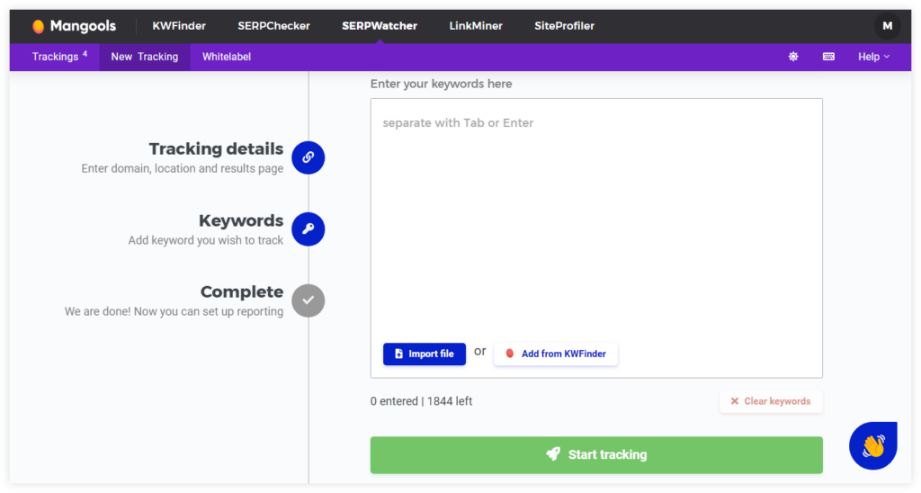Viewport: 921px width, 493px height.
Task: Open keyboard shortcuts icon
Action: (828, 57)
